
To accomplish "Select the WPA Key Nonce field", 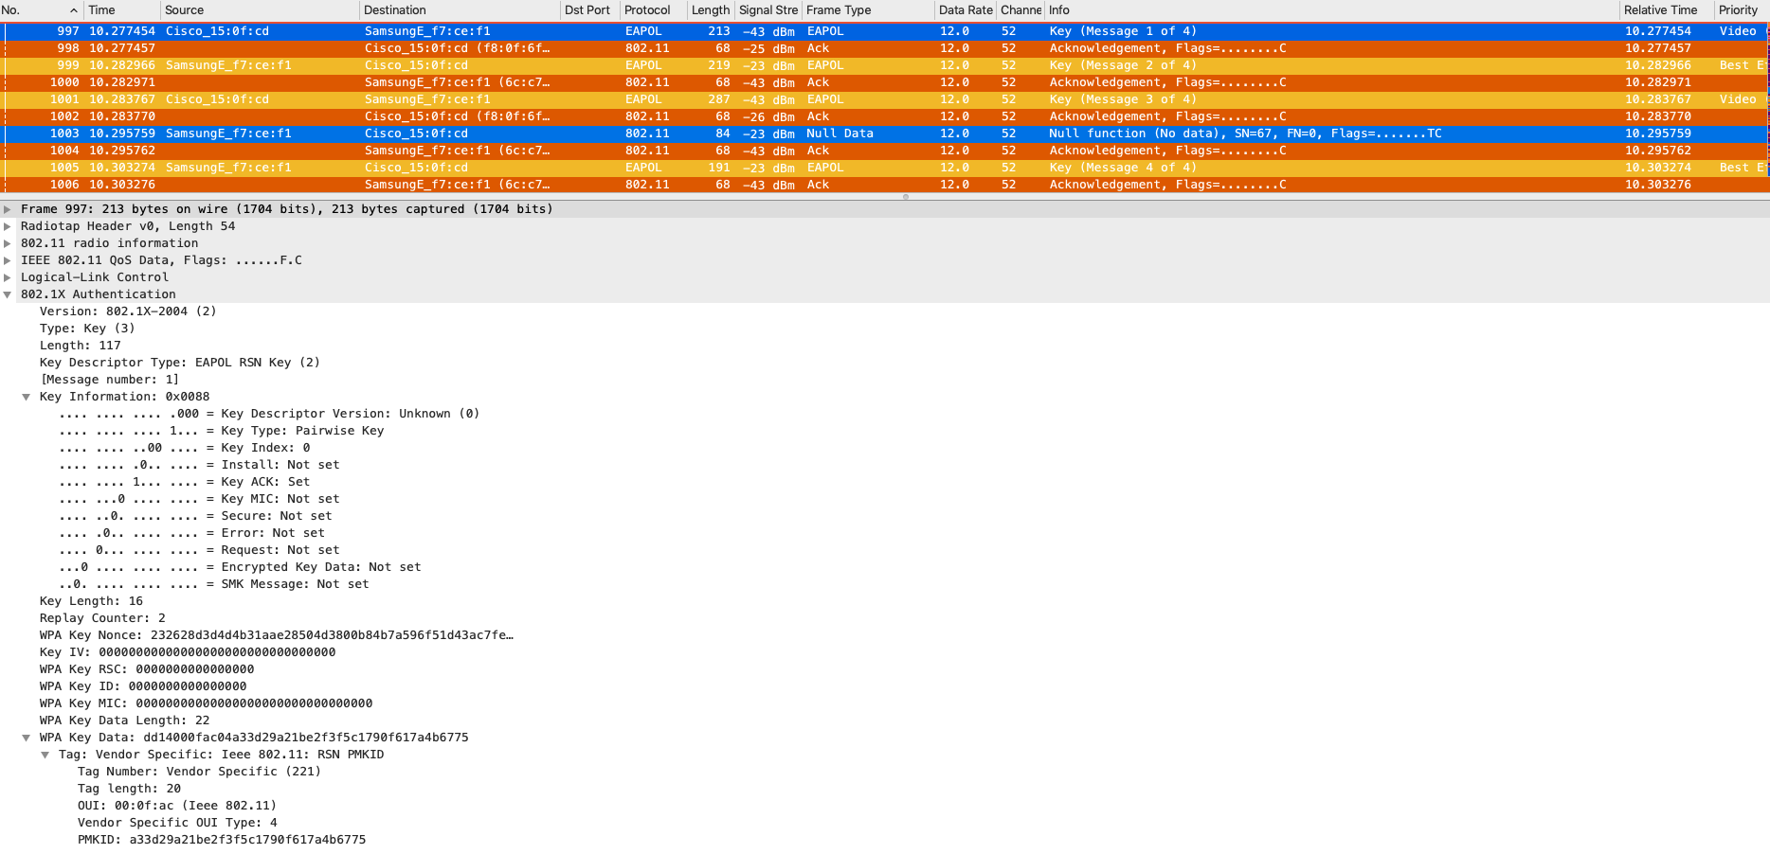I will (277, 635).
